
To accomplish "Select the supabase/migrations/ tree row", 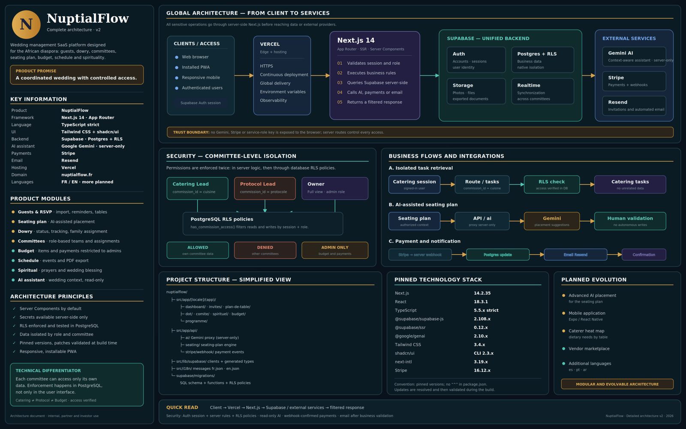I will coord(193,376).
